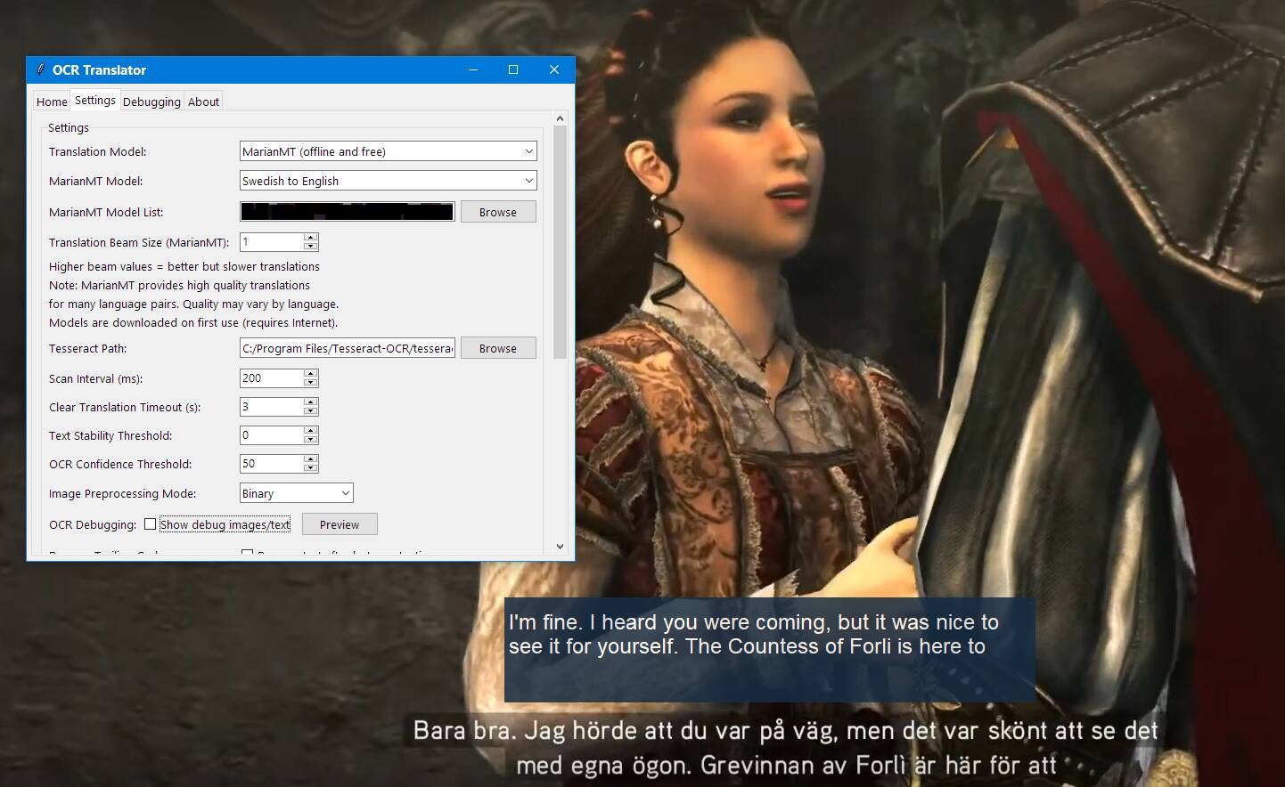Browse for the MarianMT Model List file

point(497,212)
